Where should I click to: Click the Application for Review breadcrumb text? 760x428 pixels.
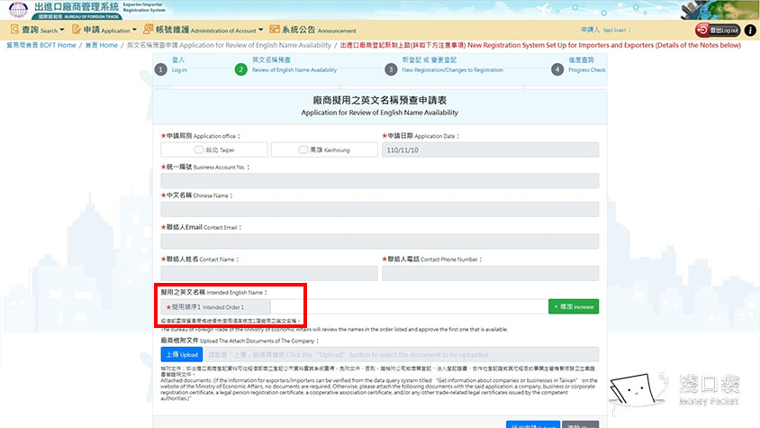[229, 45]
